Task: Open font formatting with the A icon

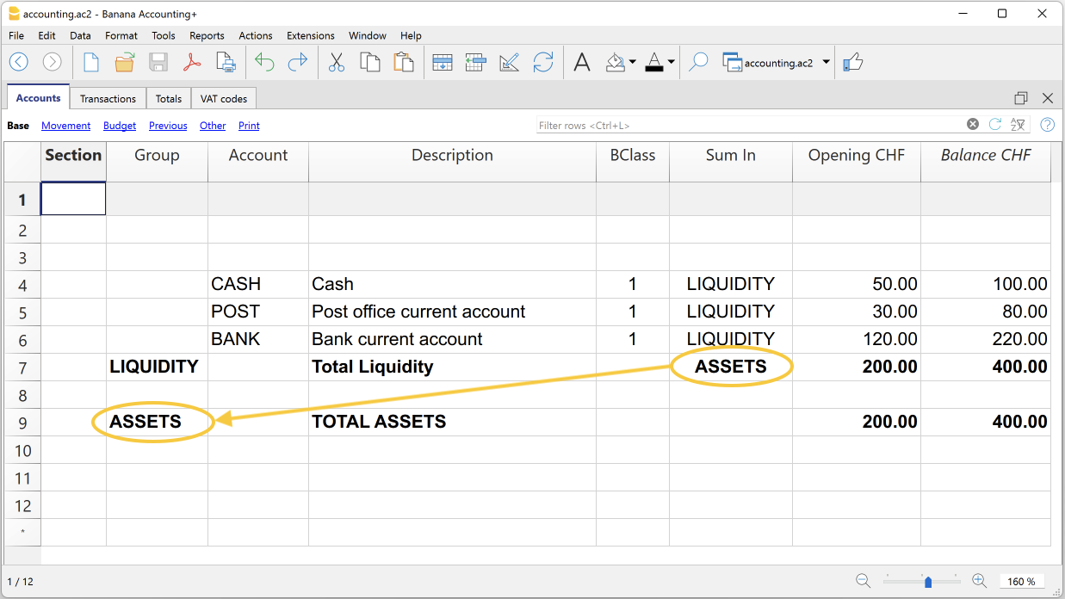Action: (582, 62)
